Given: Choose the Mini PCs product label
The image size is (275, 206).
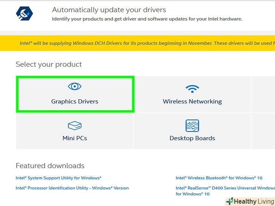Looking at the screenshot, I should pos(75,138).
